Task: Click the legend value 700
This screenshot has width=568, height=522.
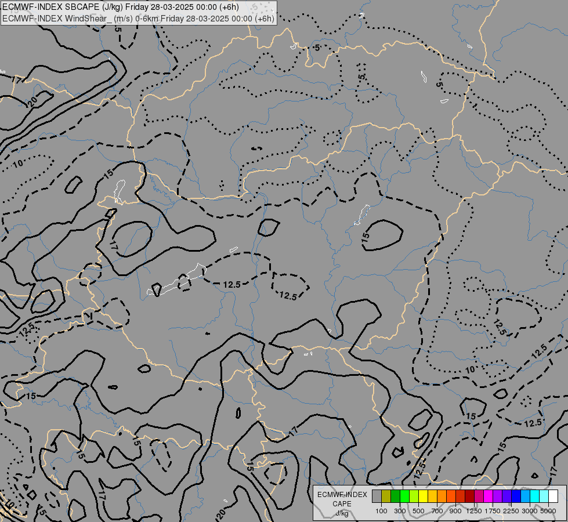Action: (x=437, y=511)
